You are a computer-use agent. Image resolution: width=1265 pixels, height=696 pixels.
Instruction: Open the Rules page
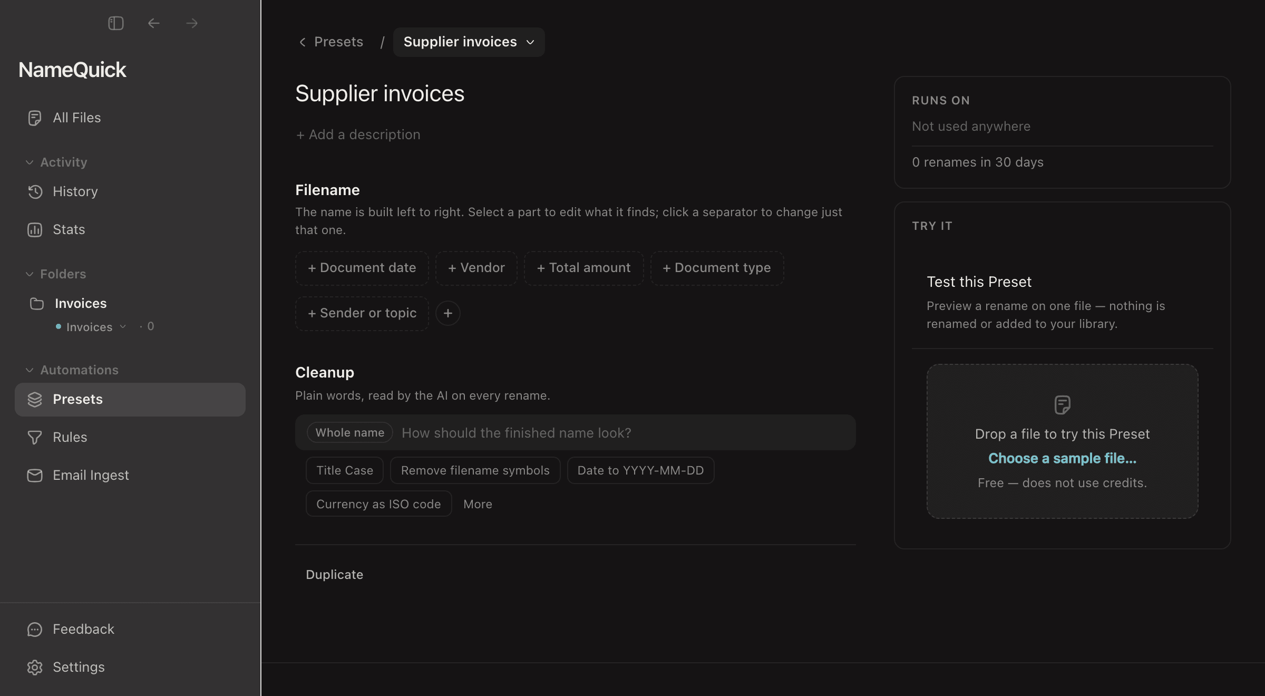(x=130, y=437)
